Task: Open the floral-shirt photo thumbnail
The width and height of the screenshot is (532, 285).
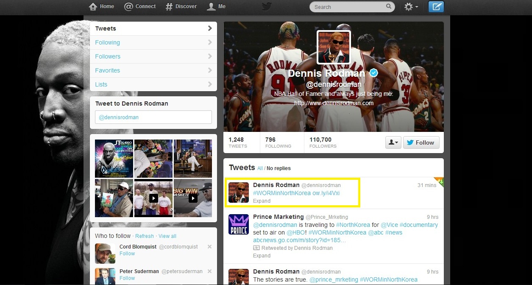Action: click(x=153, y=159)
